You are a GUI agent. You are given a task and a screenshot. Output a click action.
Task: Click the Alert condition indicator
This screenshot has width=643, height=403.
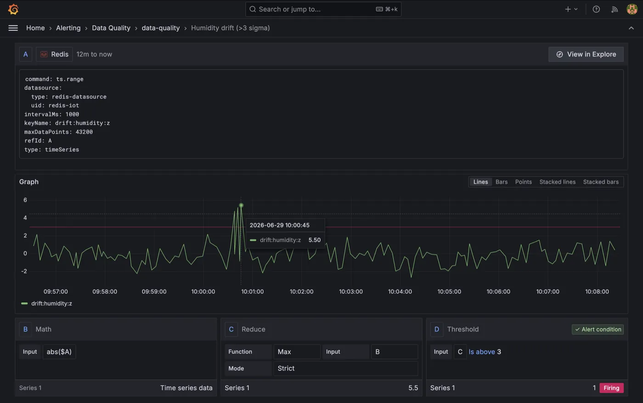[598, 329]
